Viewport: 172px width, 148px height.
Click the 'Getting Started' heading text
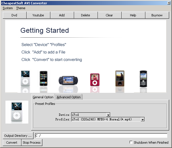45,30
